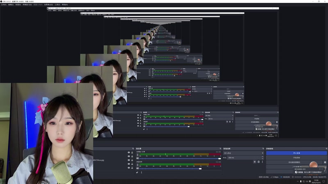Toggle the lock on the .jpg image source

pyautogui.click(x=132, y=160)
